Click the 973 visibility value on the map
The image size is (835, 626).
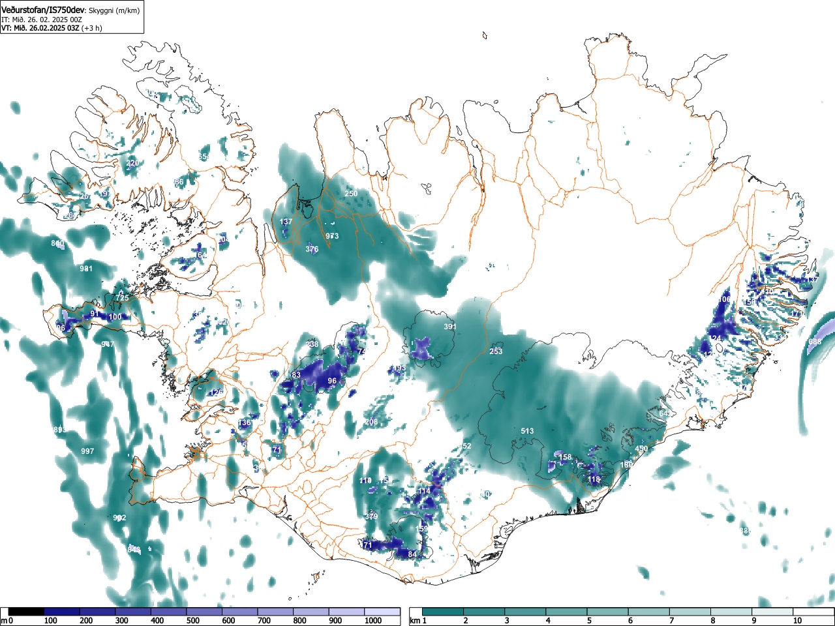pos(332,236)
